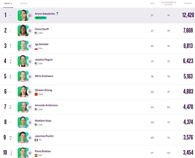Open Coco Gauff player profile link
This screenshot has height=158, width=195.
(x=42, y=29)
